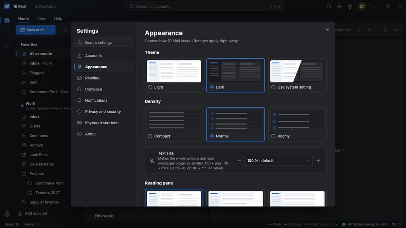Click the Junk Email folder icon
The height and width of the screenshot is (228, 406).
point(24,155)
